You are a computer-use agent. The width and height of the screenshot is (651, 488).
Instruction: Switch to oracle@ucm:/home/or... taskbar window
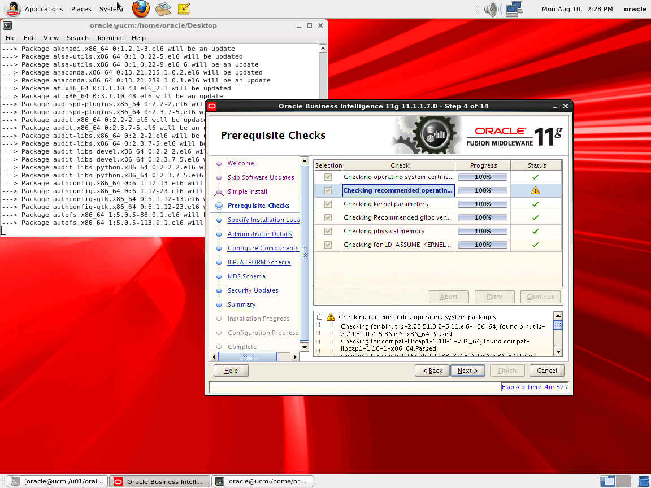coord(262,481)
